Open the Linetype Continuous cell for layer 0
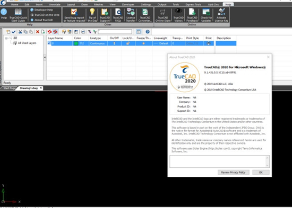The width and height of the screenshot is (292, 208). coord(98,43)
